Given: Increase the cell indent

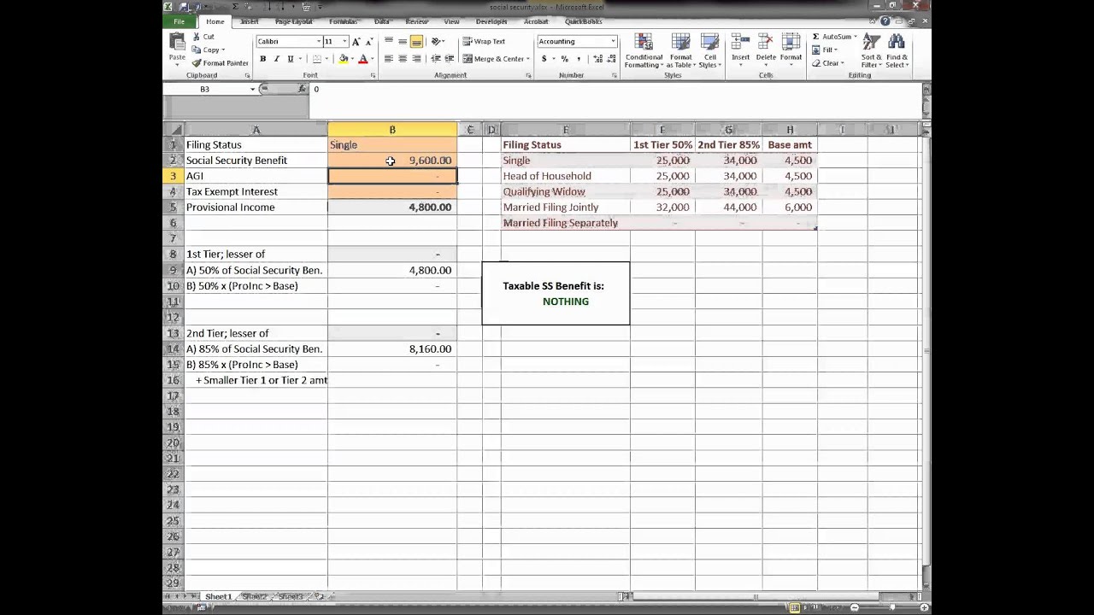Looking at the screenshot, I should click(449, 59).
